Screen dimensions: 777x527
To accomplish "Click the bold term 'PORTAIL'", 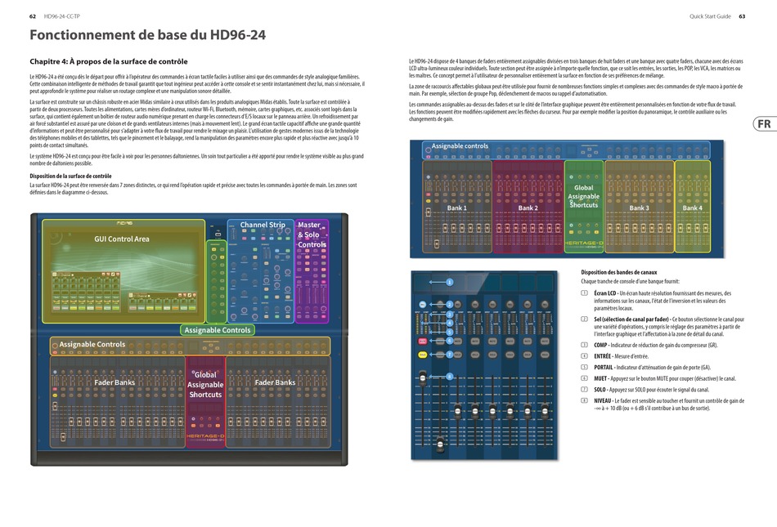I will pyautogui.click(x=604, y=368).
